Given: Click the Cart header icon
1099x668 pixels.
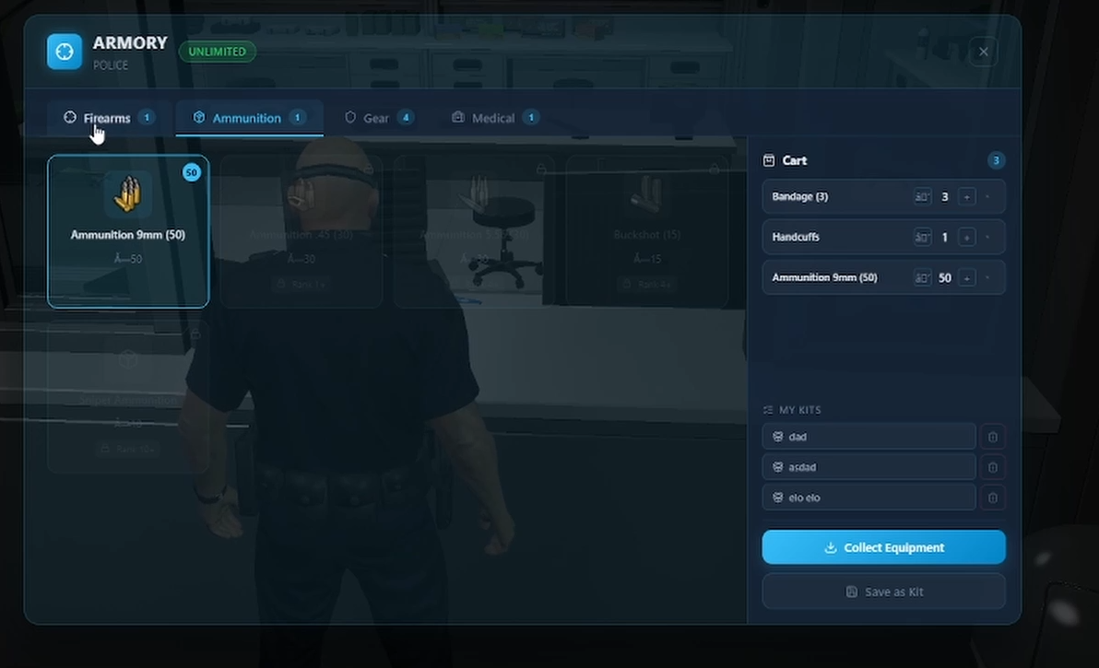Looking at the screenshot, I should pyautogui.click(x=769, y=160).
